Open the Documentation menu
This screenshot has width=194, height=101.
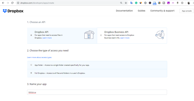(124, 11)
